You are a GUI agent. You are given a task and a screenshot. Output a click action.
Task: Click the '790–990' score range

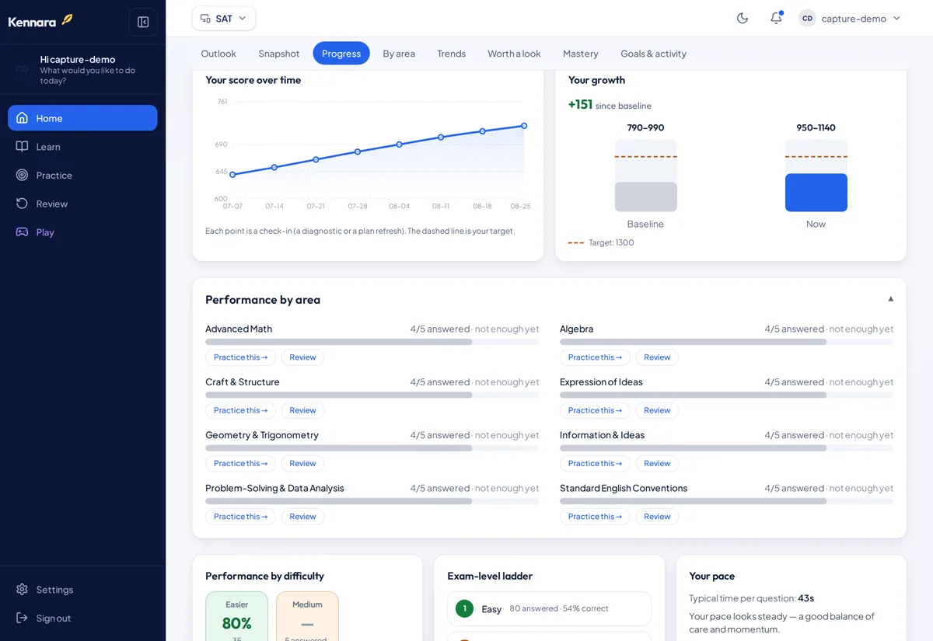click(645, 127)
